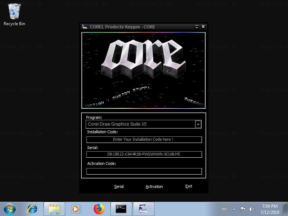The height and width of the screenshot is (216, 288).
Task: Open the Windows Start menu
Action: [x=10, y=209]
